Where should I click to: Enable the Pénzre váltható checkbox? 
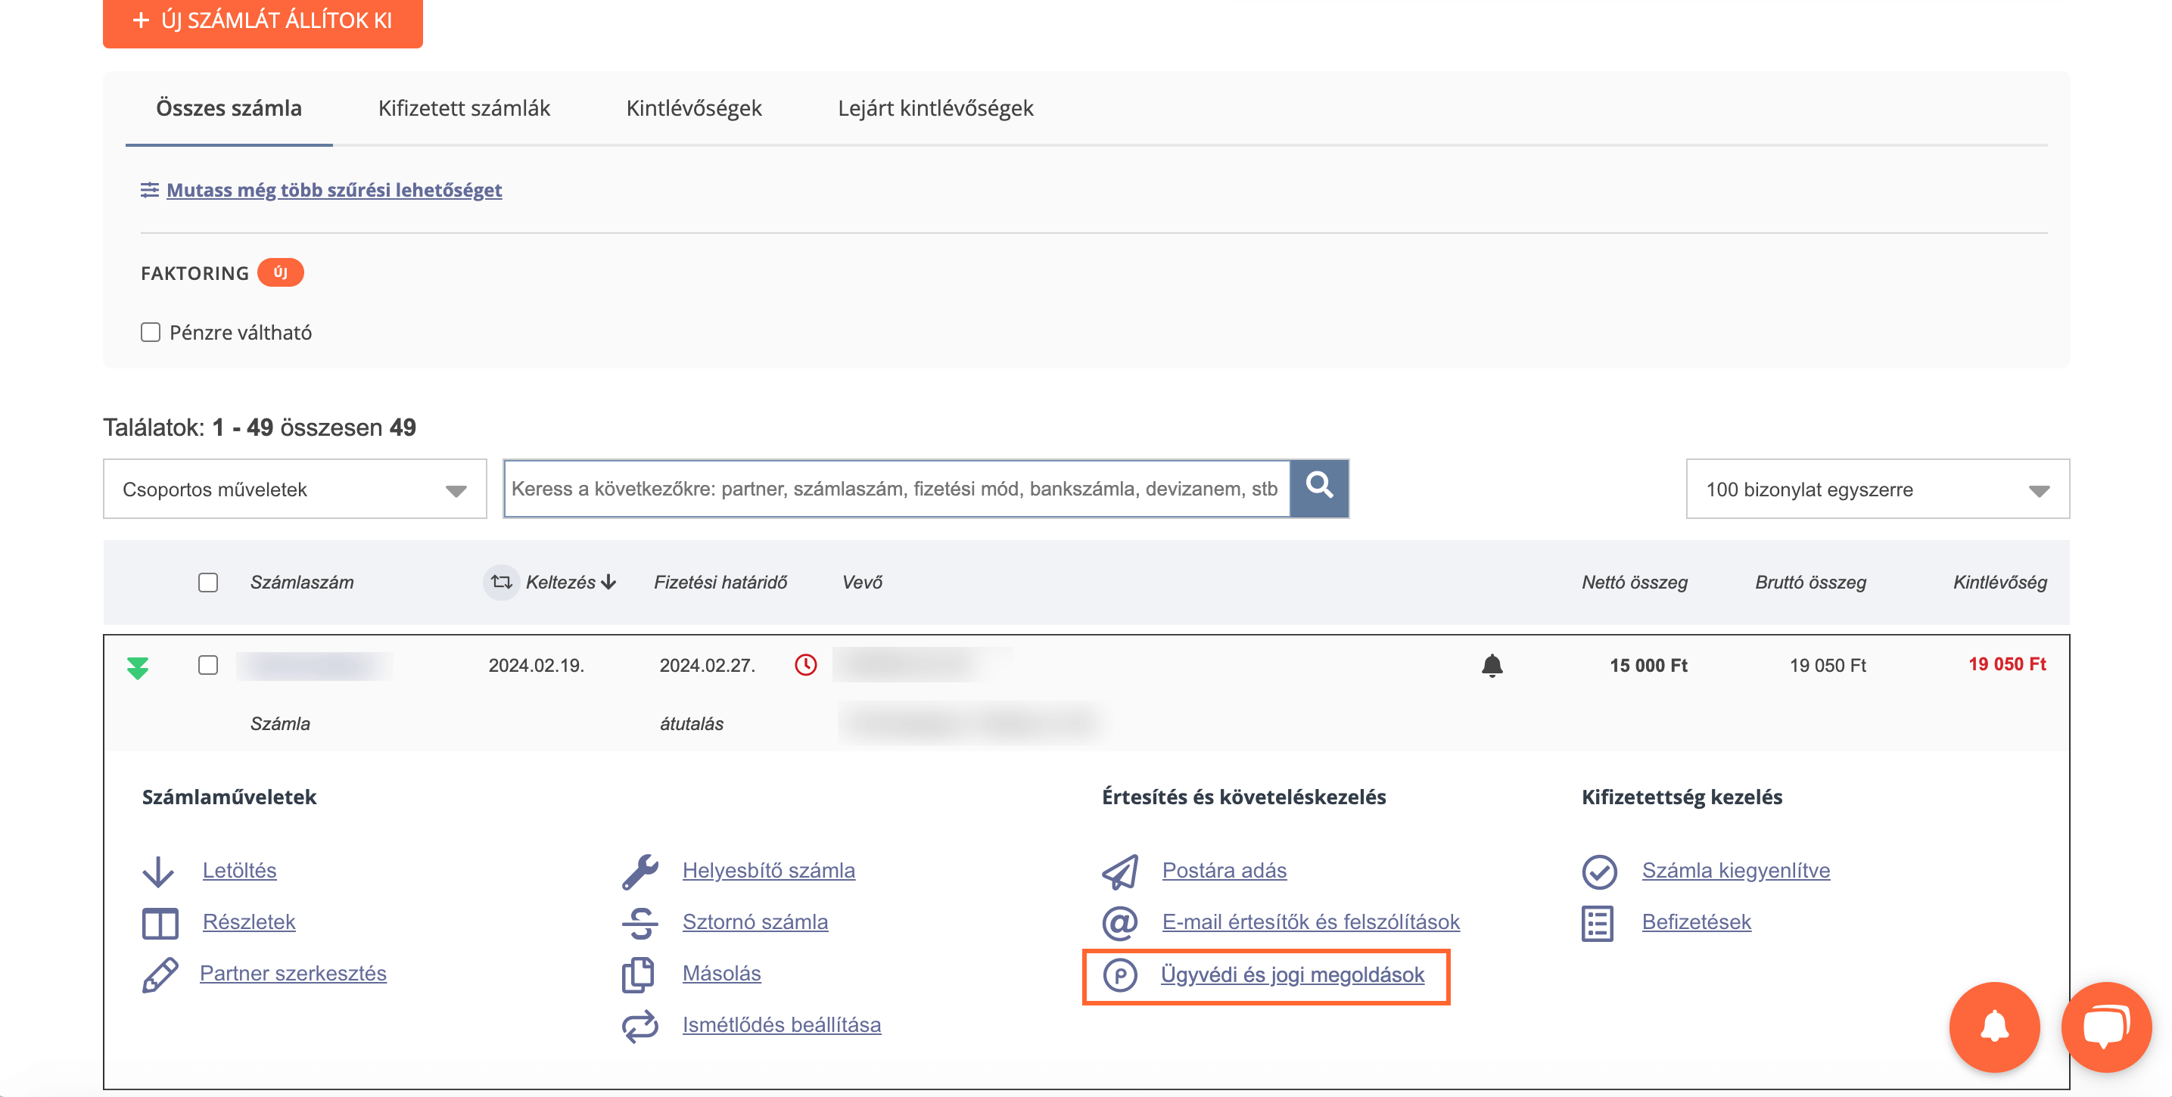[151, 332]
